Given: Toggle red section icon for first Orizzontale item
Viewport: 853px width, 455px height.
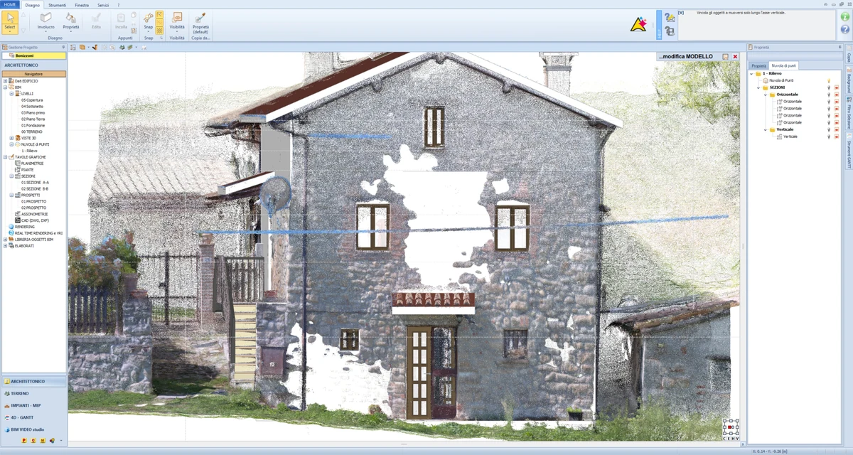Looking at the screenshot, I should [837, 102].
